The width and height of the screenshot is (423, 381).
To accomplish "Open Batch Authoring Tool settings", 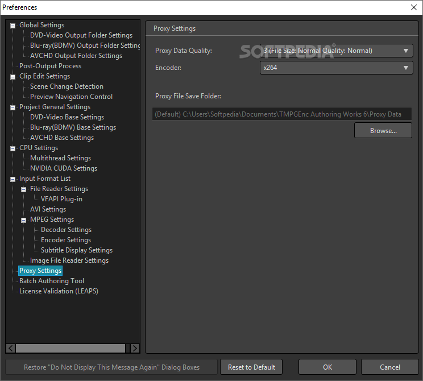I will pyautogui.click(x=52, y=281).
